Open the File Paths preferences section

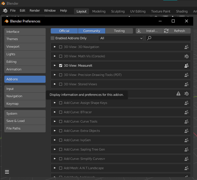click(x=25, y=128)
